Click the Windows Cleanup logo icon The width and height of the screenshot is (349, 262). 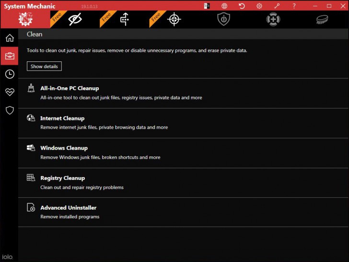click(31, 148)
